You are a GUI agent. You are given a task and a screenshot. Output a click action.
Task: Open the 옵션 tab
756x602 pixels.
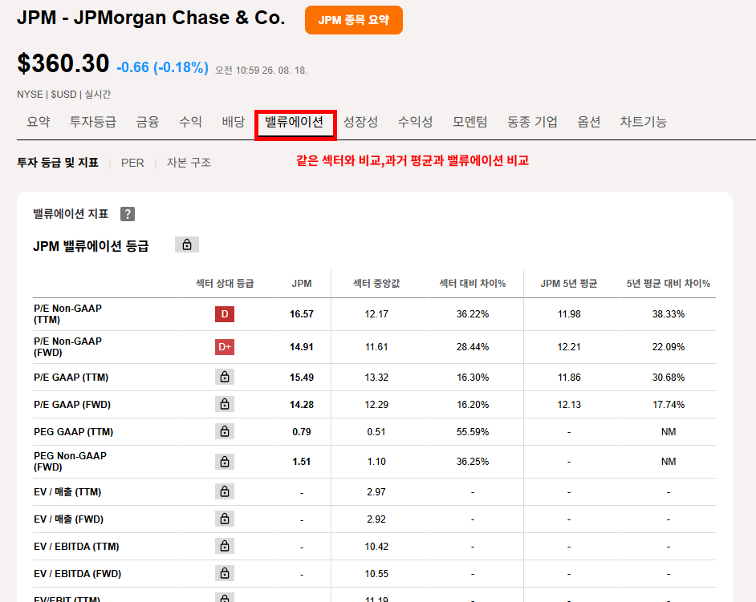[x=589, y=122]
